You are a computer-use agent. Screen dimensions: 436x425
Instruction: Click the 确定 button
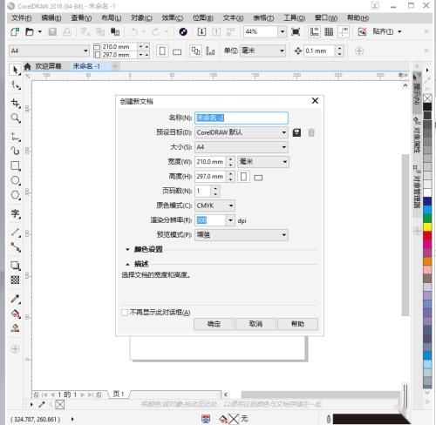pyautogui.click(x=214, y=324)
